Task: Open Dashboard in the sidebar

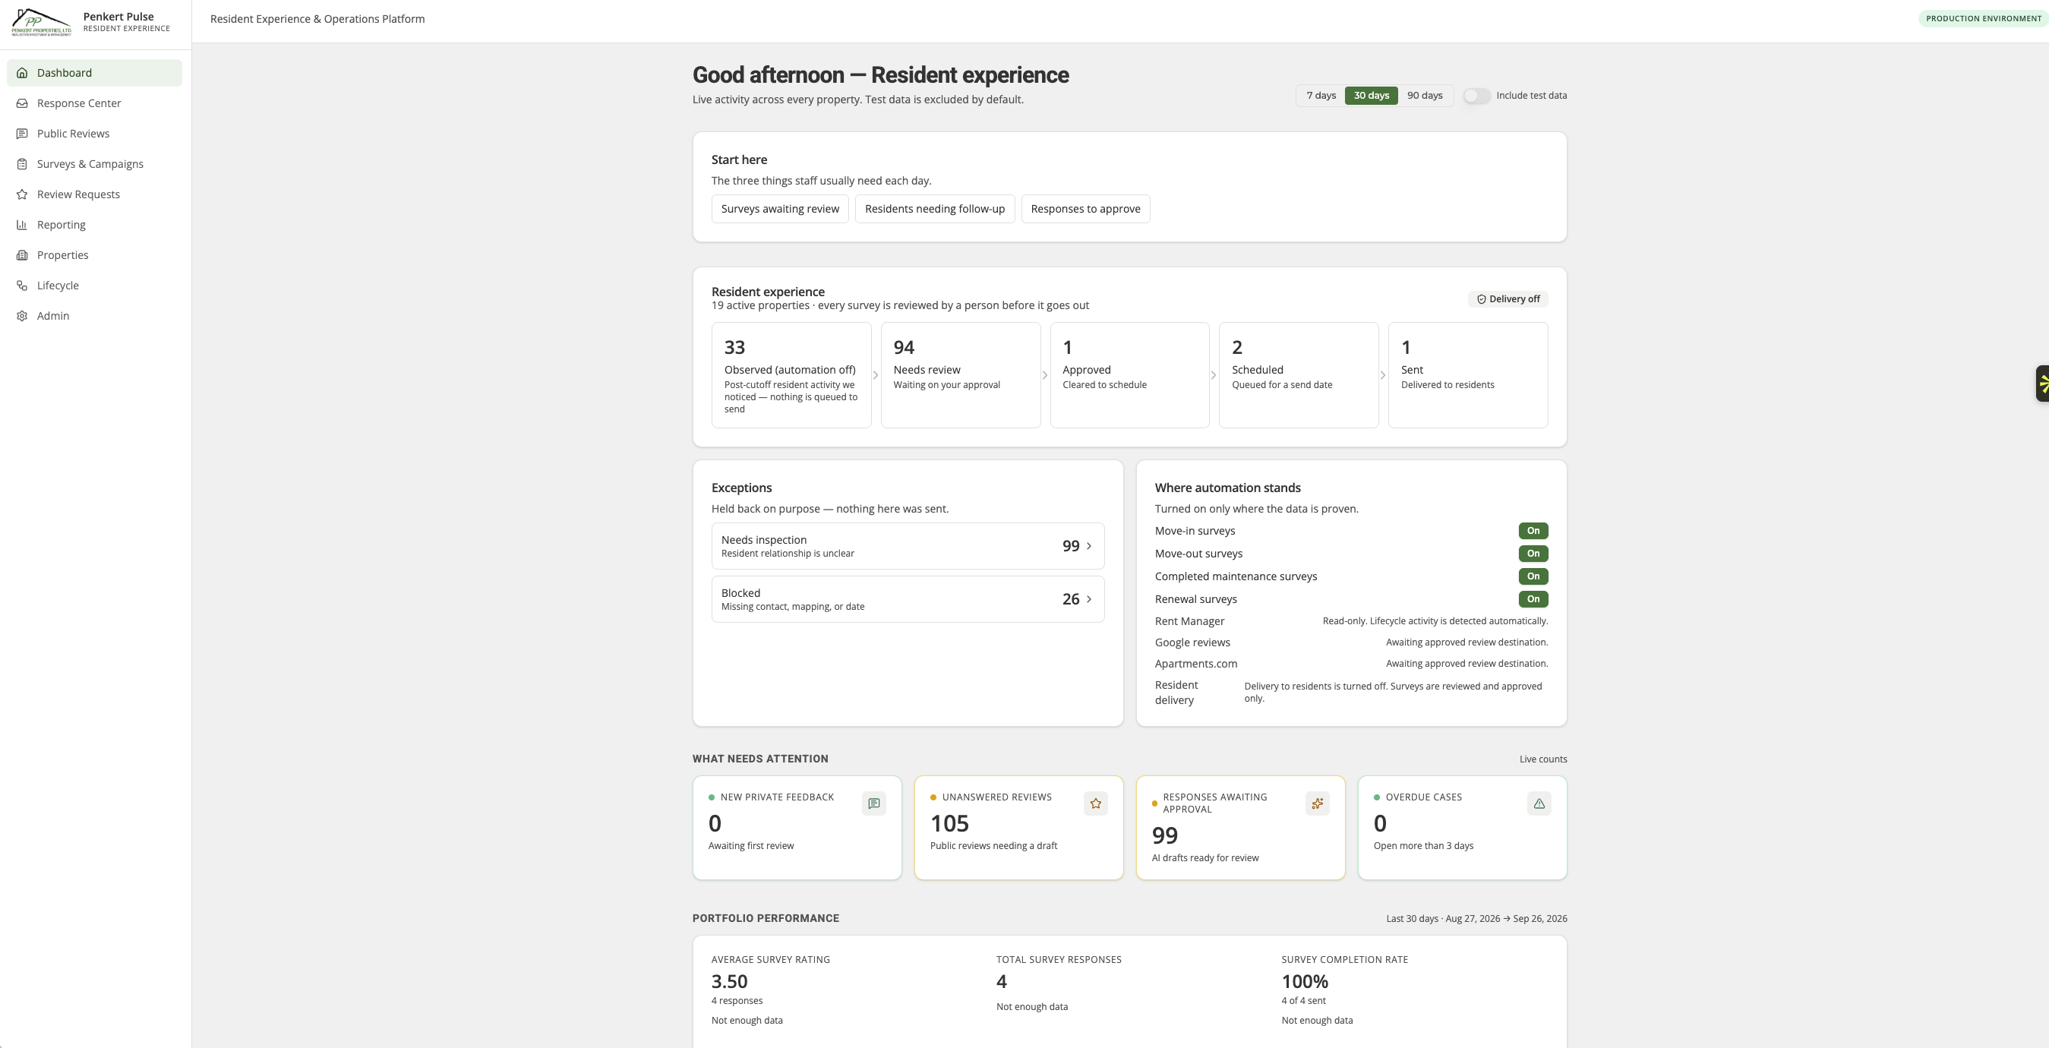Action: pos(94,72)
